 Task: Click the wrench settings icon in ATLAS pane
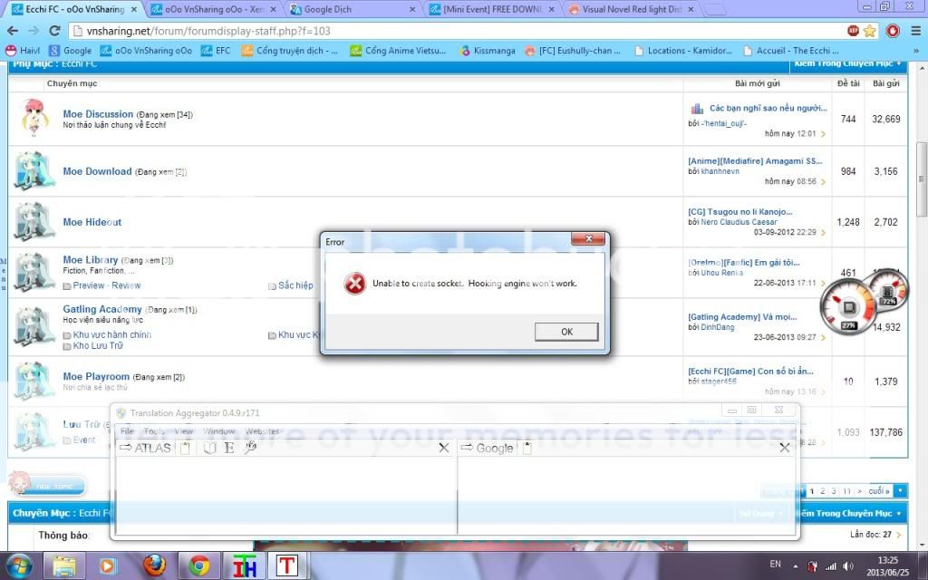pyautogui.click(x=250, y=448)
